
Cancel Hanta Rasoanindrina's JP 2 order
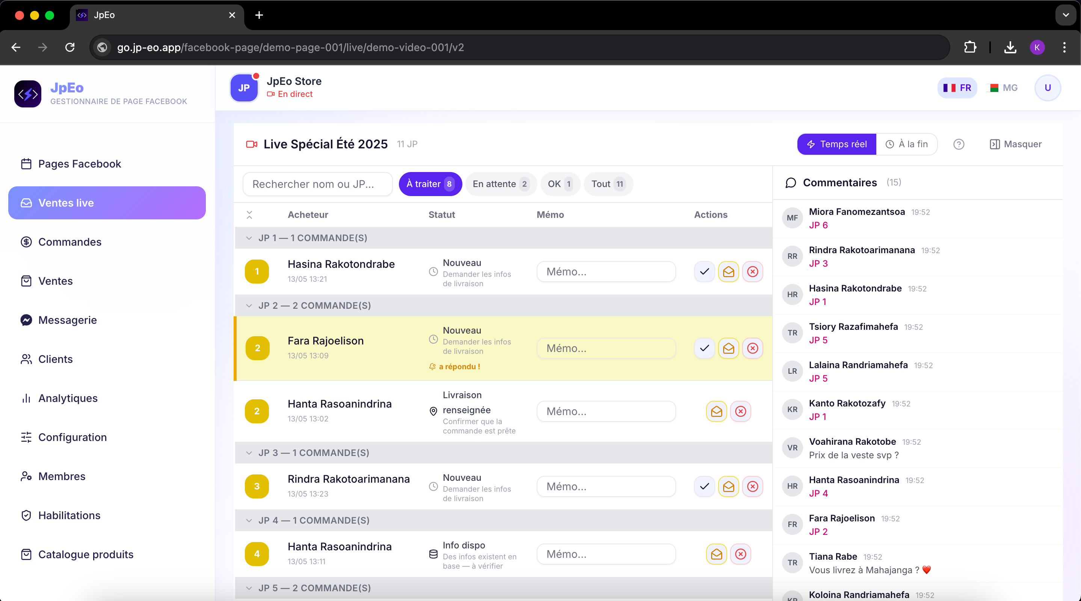click(x=741, y=411)
